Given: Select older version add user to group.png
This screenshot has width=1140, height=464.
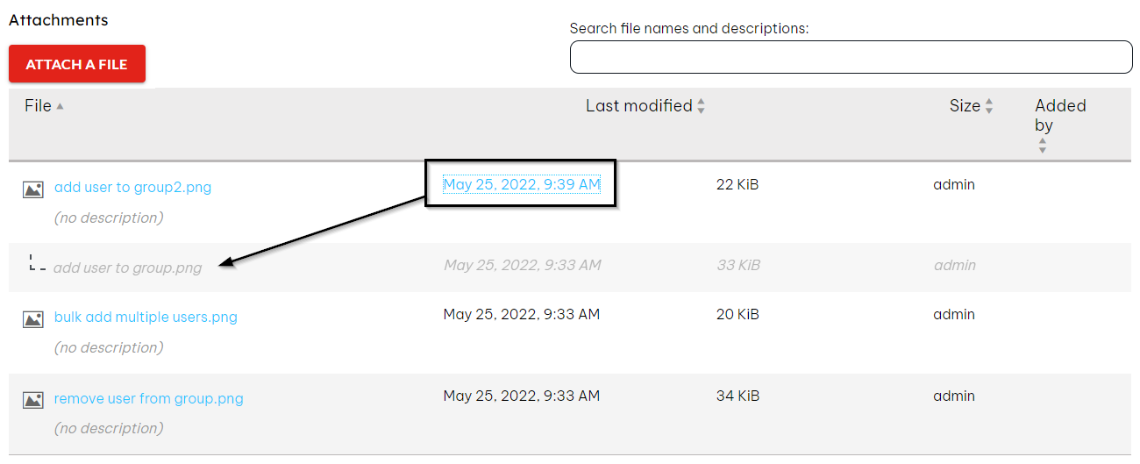Looking at the screenshot, I should click(127, 268).
